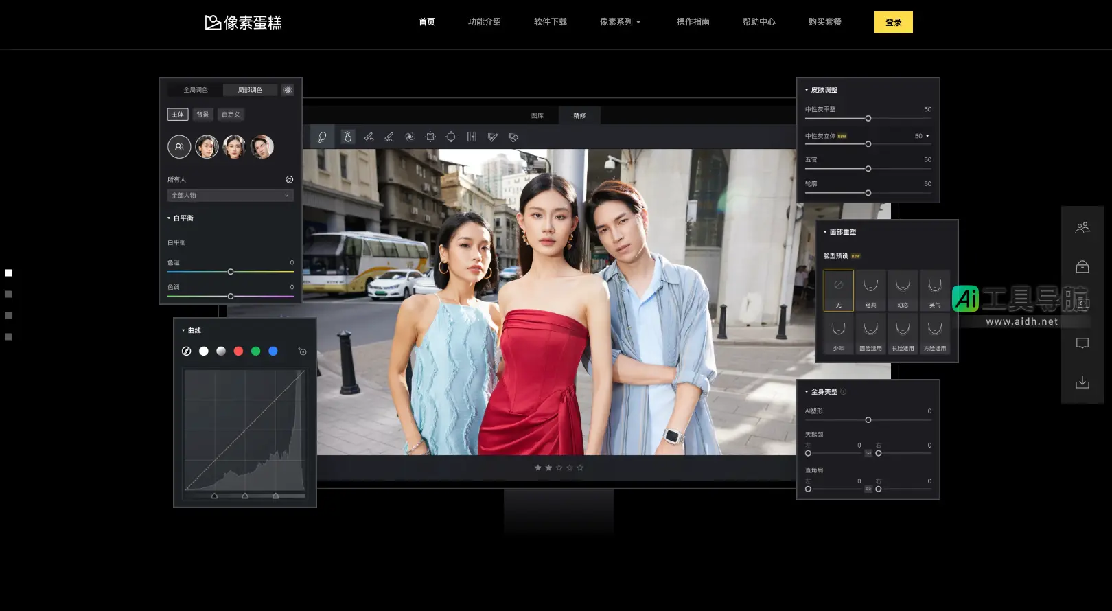Select the eraser tool in the toolbar
1112x611 pixels.
coord(513,137)
